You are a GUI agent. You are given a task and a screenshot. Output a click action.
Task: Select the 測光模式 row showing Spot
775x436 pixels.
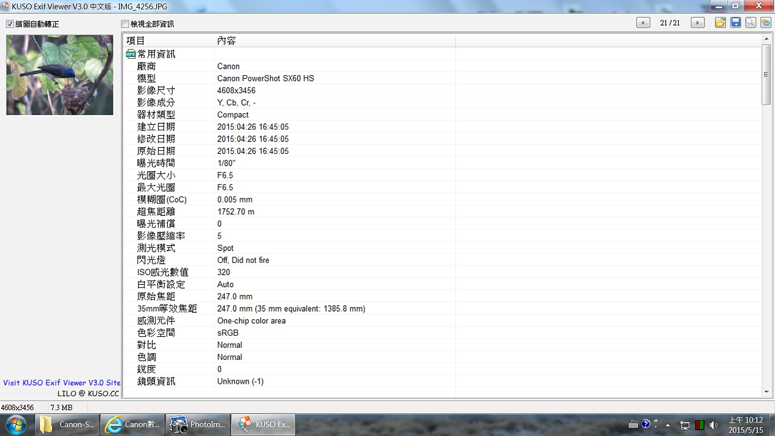tap(442, 248)
